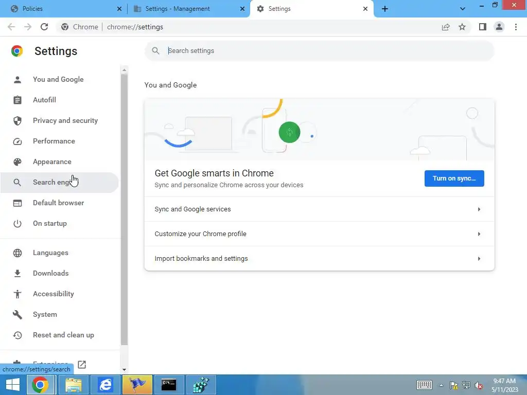This screenshot has width=527, height=395.
Task: Click the download arrow icon for Downloads
Action: pos(17,274)
